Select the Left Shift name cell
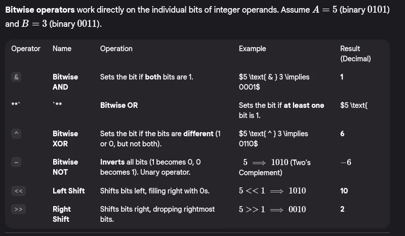Image resolution: width=405 pixels, height=236 pixels. pyautogui.click(x=69, y=191)
